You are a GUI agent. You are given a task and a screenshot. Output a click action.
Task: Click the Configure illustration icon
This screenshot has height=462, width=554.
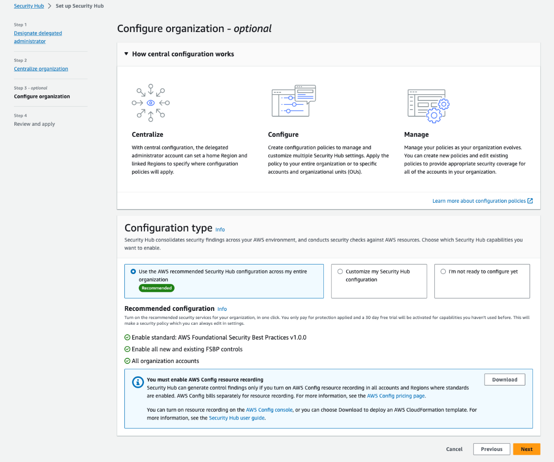click(293, 100)
